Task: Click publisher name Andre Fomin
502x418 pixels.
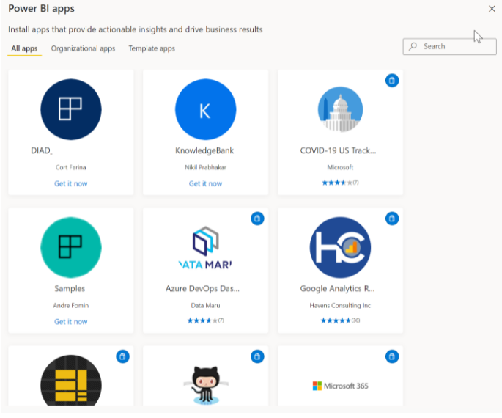Action: pos(71,305)
